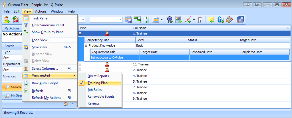Open the Edit menu
Screen dimensions: 292x118
16,11
